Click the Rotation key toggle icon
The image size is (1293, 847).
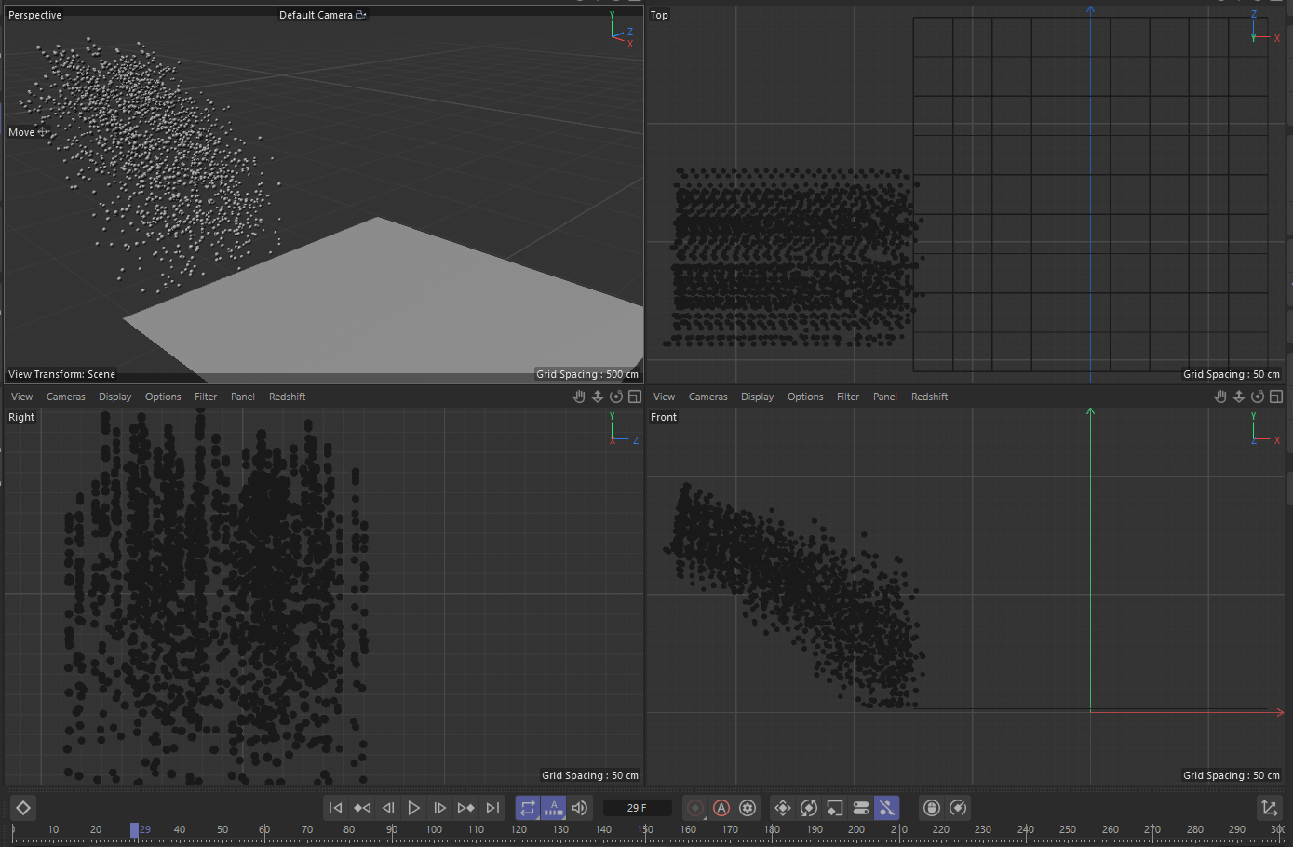[809, 808]
